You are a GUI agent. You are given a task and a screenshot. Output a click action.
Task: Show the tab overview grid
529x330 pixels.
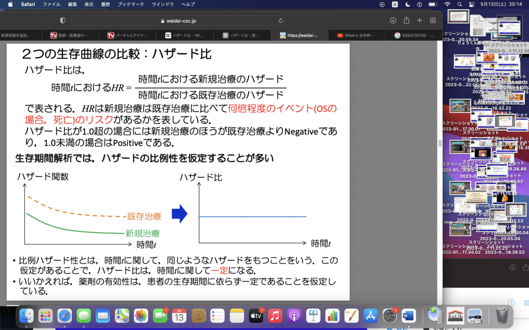click(433, 20)
